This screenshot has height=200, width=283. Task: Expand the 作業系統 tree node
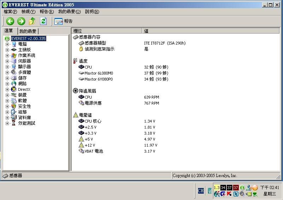pos(7,55)
